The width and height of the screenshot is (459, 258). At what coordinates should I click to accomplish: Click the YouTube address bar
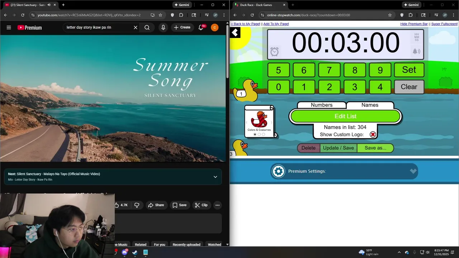click(89, 15)
